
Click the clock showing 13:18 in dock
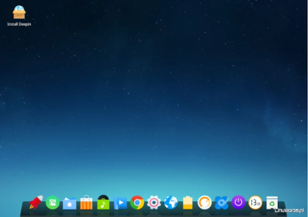click(x=255, y=203)
